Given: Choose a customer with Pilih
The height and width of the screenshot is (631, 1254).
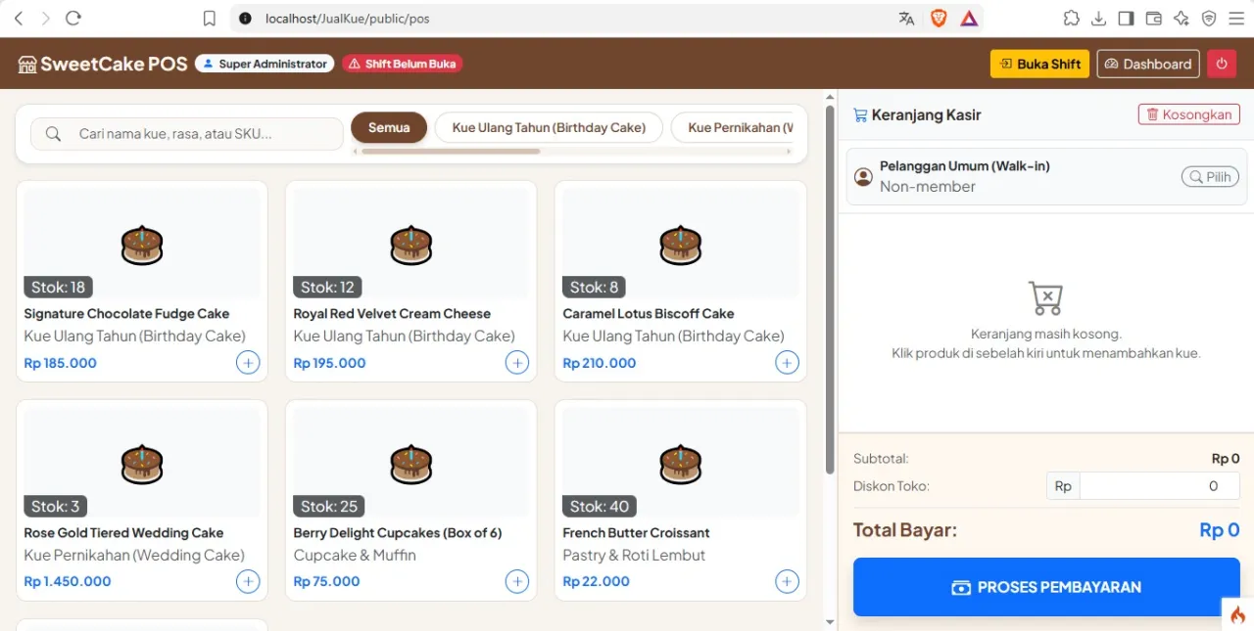Looking at the screenshot, I should 1210,177.
